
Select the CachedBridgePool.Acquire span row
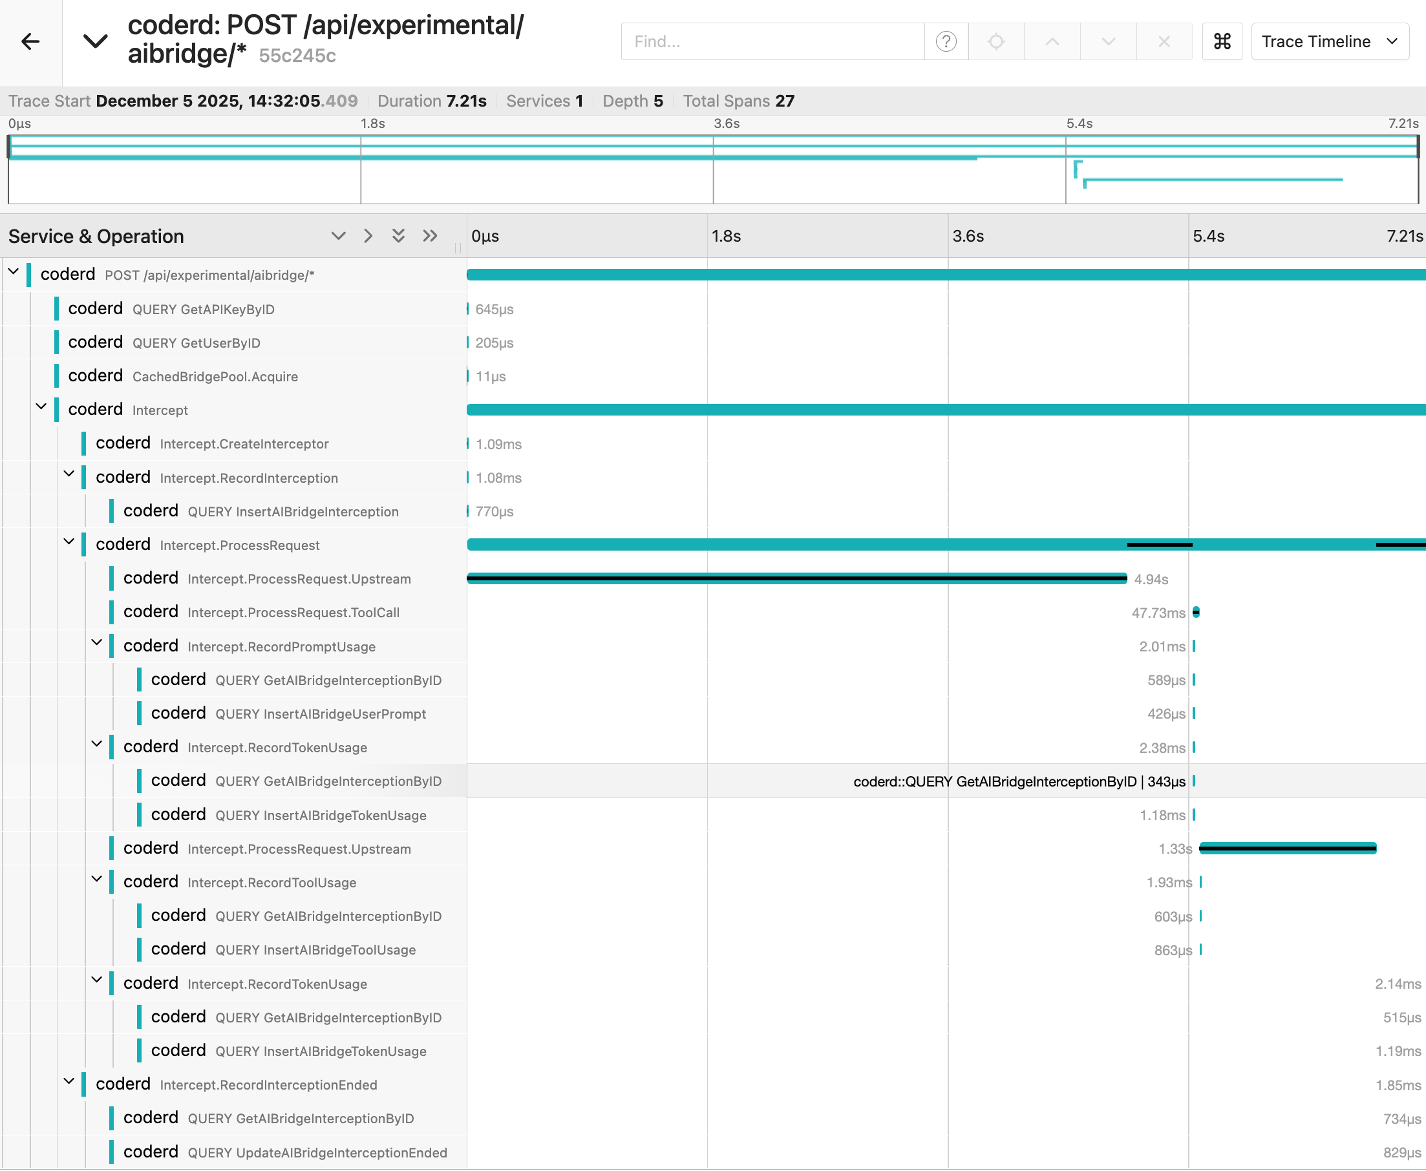point(215,376)
